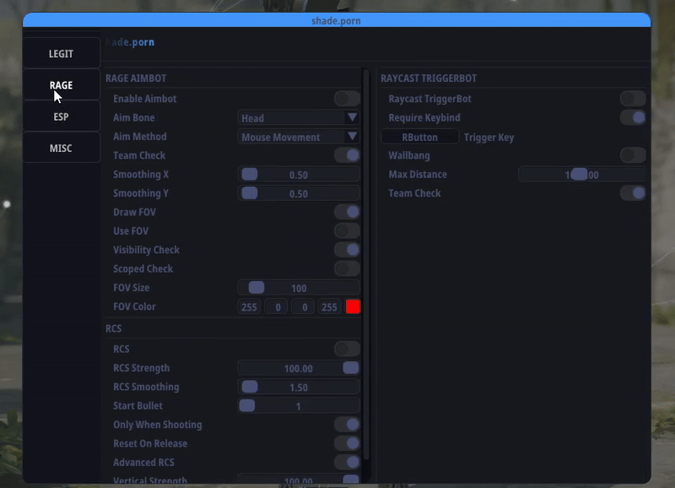Disable the Draw FOV toggle

click(347, 212)
